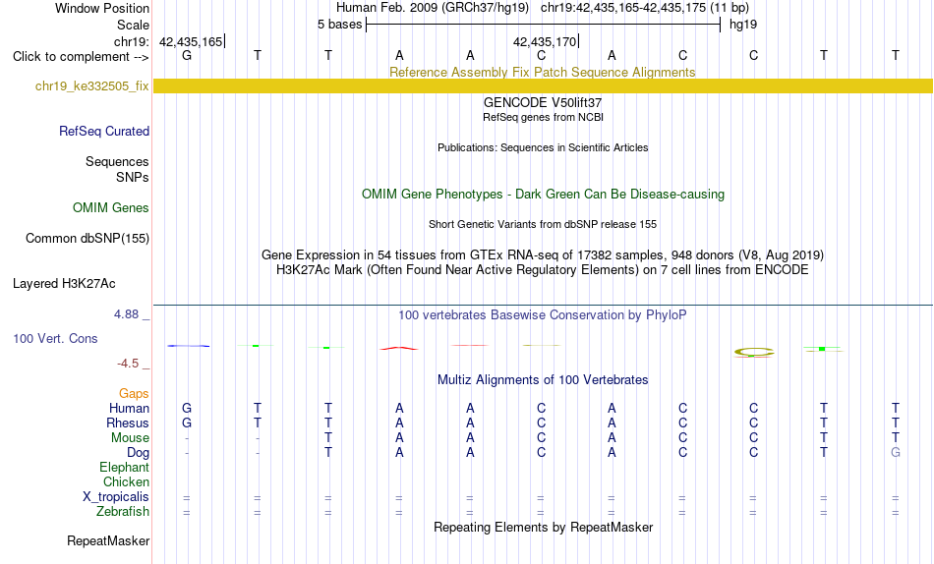
Task: Select the Elephant species row label
Action: 125,467
